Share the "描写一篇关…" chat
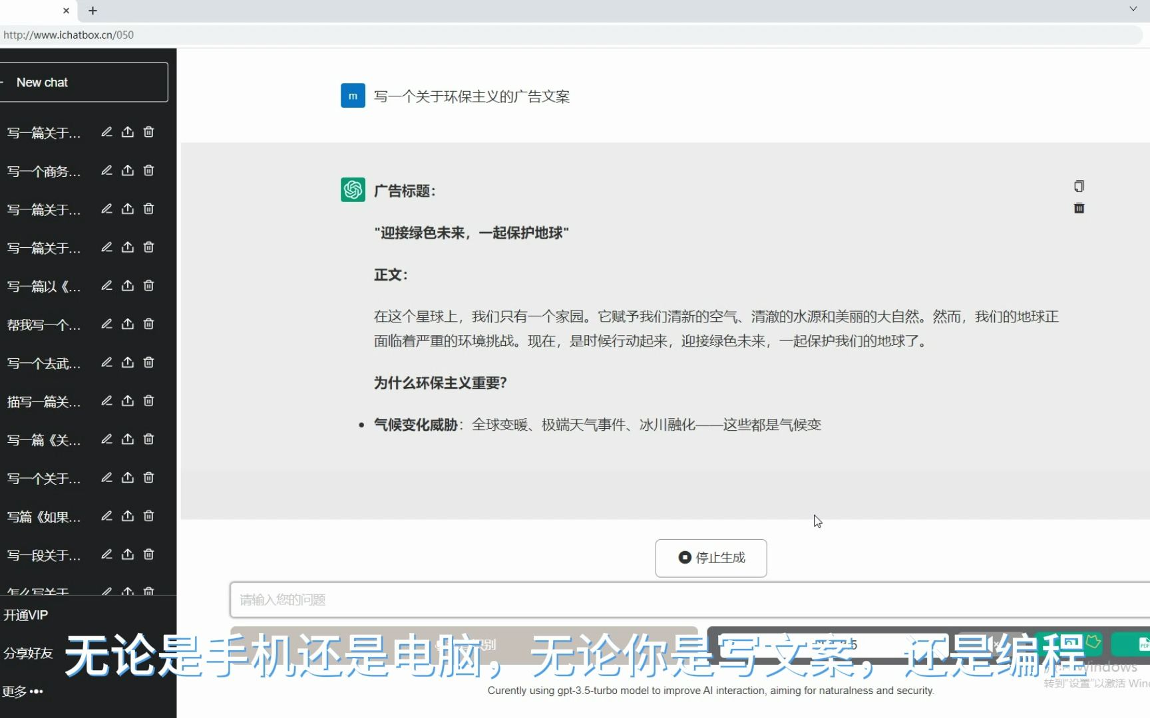This screenshot has height=718, width=1150. pyautogui.click(x=128, y=401)
